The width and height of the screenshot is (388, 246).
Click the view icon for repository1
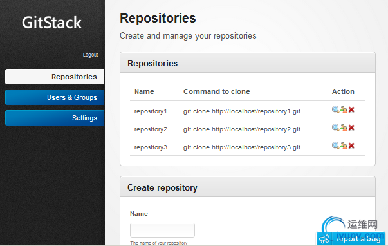(335, 109)
